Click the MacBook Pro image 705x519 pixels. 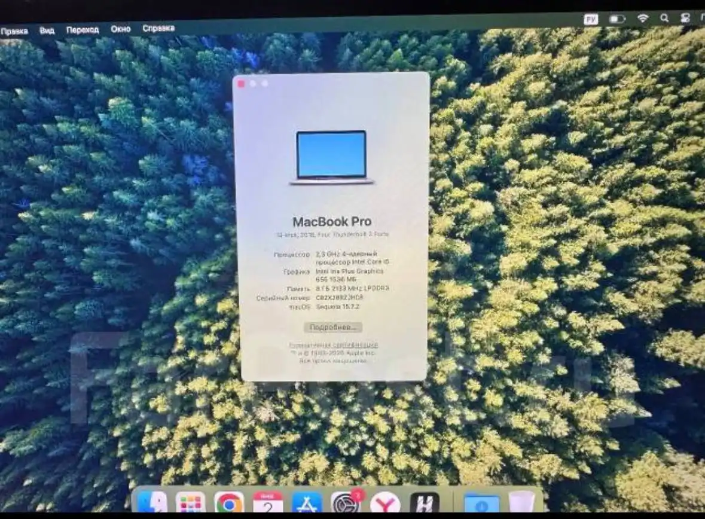point(331,157)
